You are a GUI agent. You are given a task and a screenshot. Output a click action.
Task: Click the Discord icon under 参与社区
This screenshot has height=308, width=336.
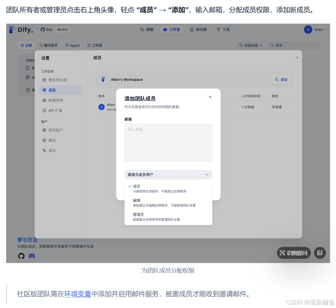point(32,256)
